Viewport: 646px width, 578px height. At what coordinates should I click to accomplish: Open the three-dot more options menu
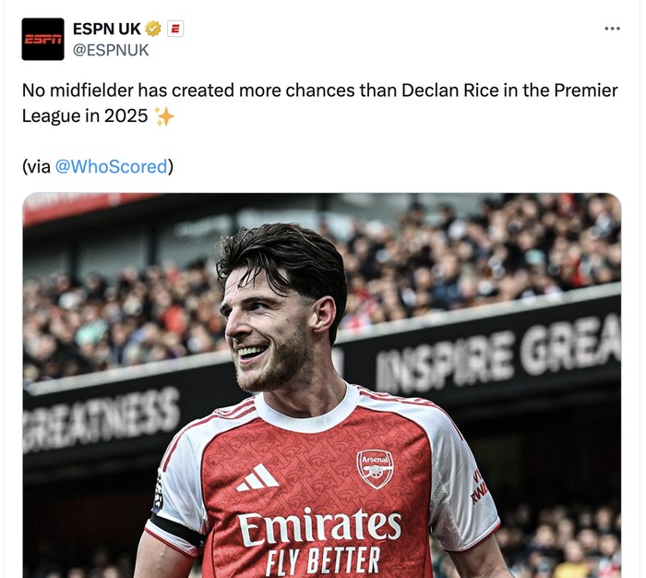click(612, 29)
